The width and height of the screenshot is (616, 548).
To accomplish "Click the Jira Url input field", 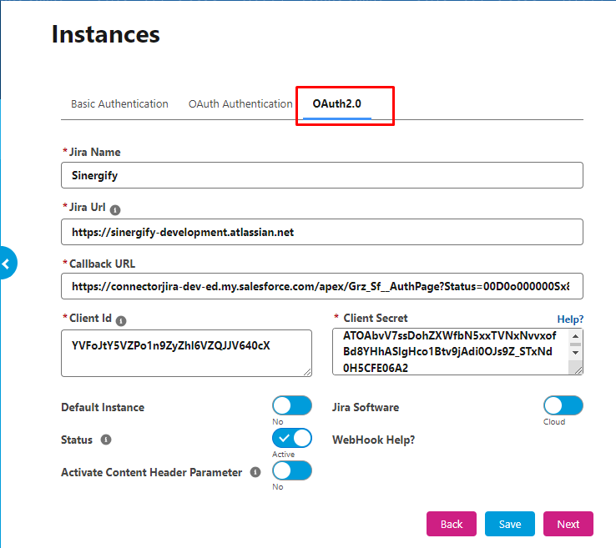I will [x=322, y=232].
